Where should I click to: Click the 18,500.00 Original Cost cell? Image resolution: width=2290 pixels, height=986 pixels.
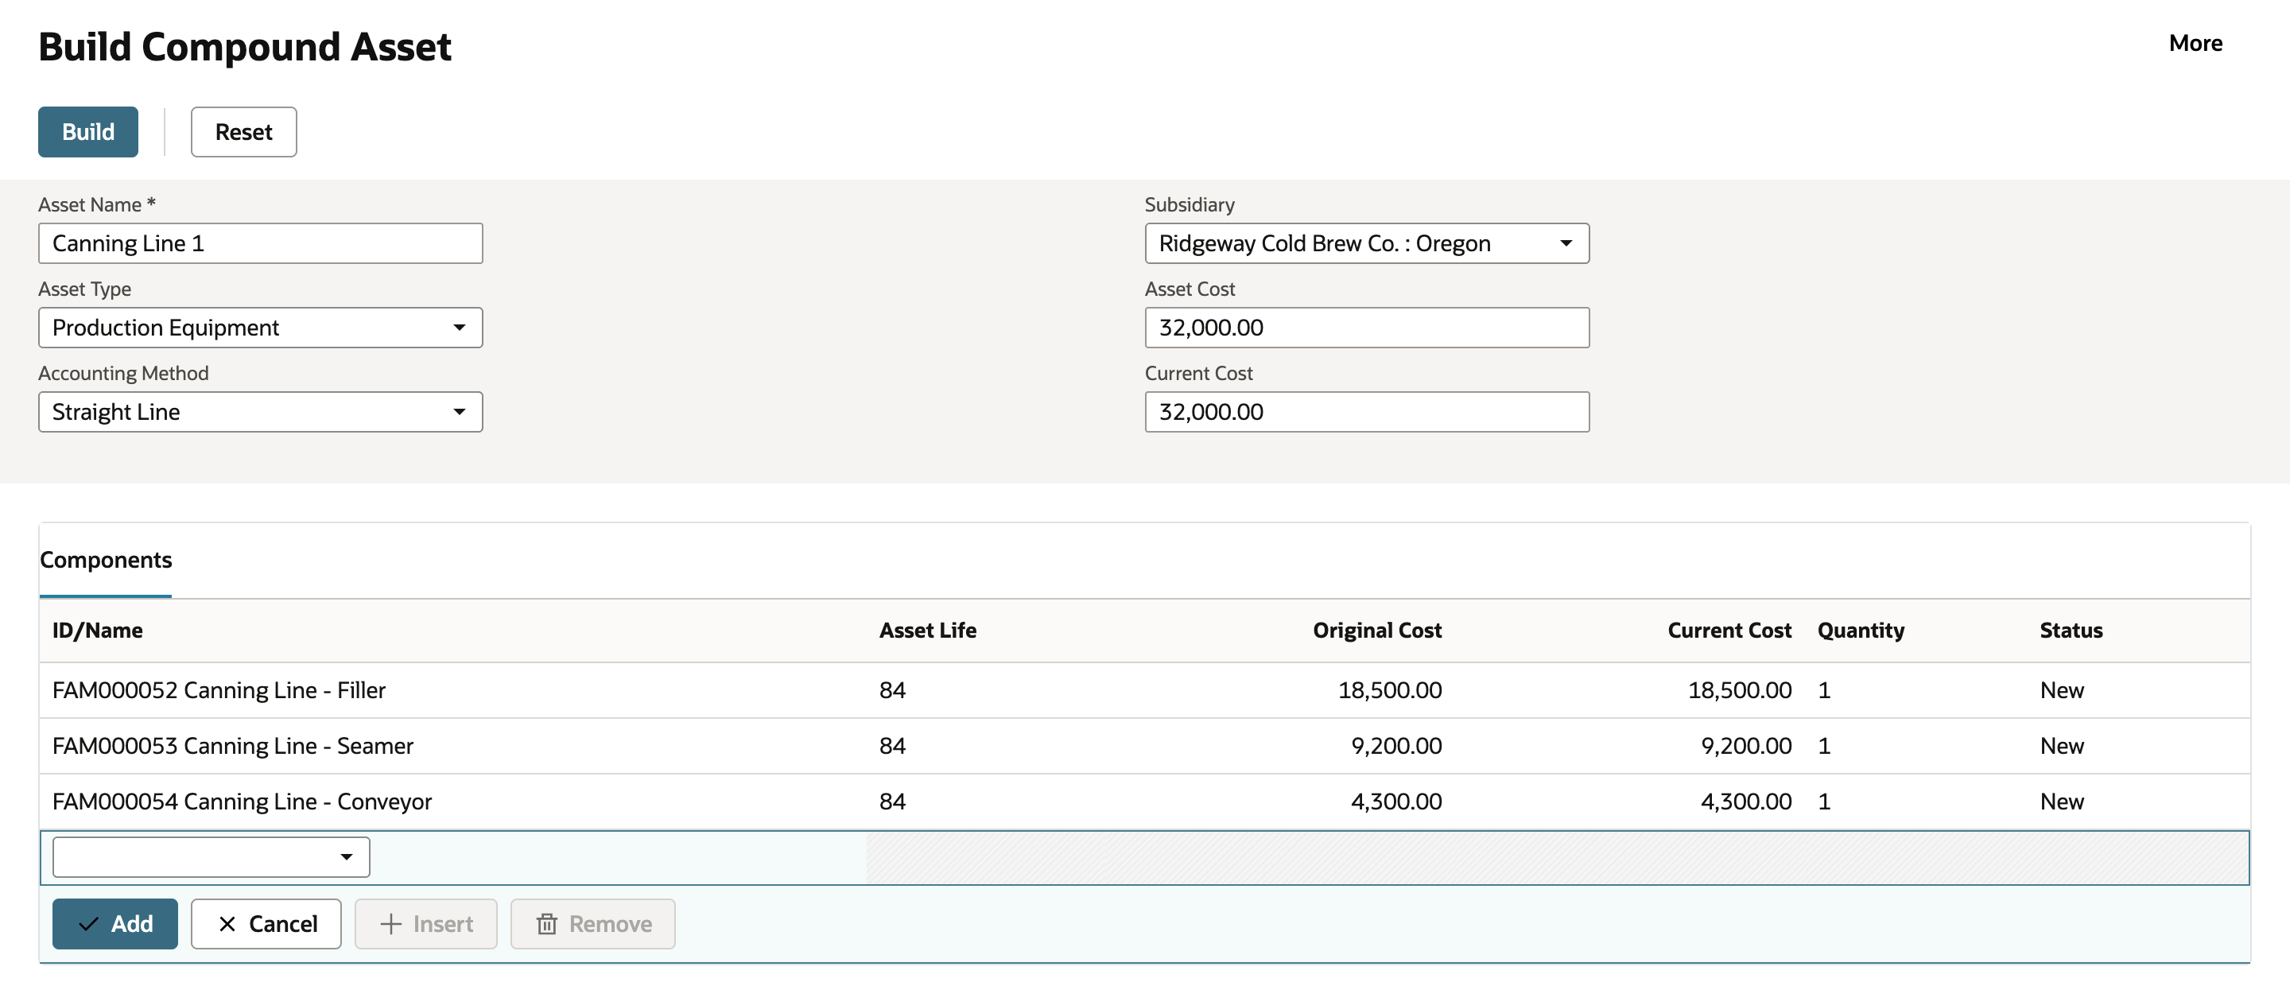tap(1389, 690)
